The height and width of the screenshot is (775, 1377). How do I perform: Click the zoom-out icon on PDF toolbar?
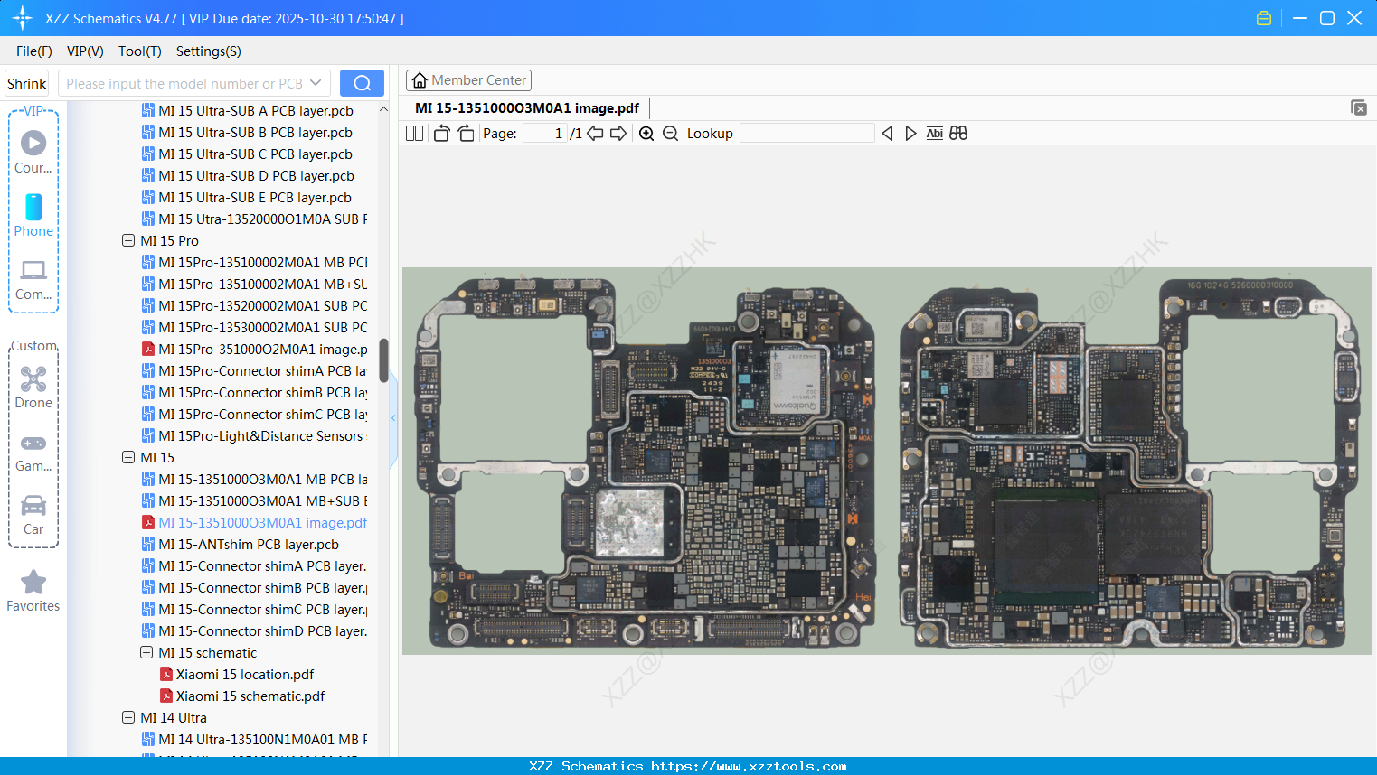pyautogui.click(x=670, y=133)
